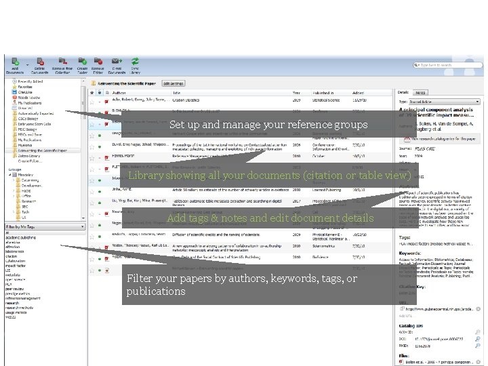Select the Development group folder
Screen dimensions: 488x366
(x=31, y=186)
